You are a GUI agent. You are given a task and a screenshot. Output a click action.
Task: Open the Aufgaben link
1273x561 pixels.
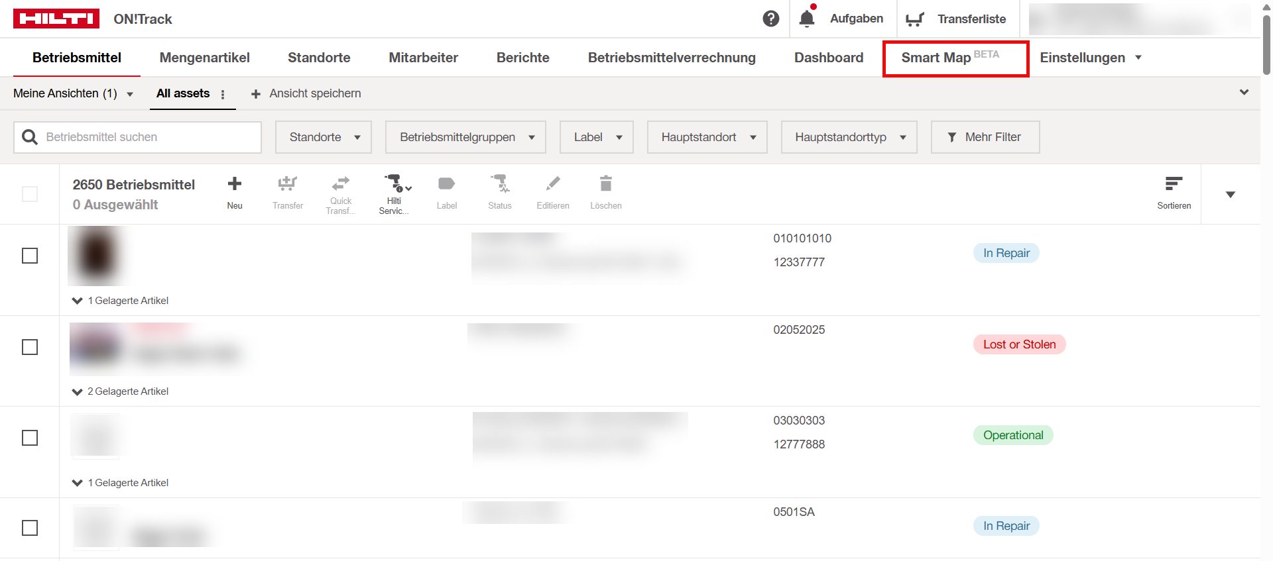coord(856,19)
